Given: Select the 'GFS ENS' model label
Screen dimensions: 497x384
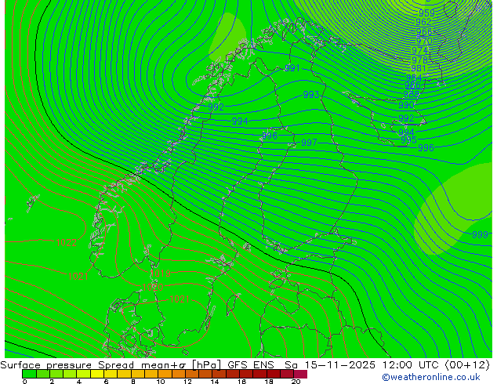Looking at the screenshot, I should [251, 365].
